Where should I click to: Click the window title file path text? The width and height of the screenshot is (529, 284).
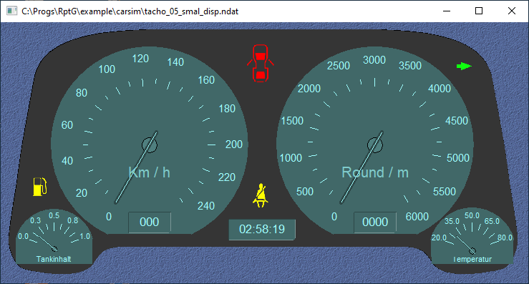click(x=130, y=11)
